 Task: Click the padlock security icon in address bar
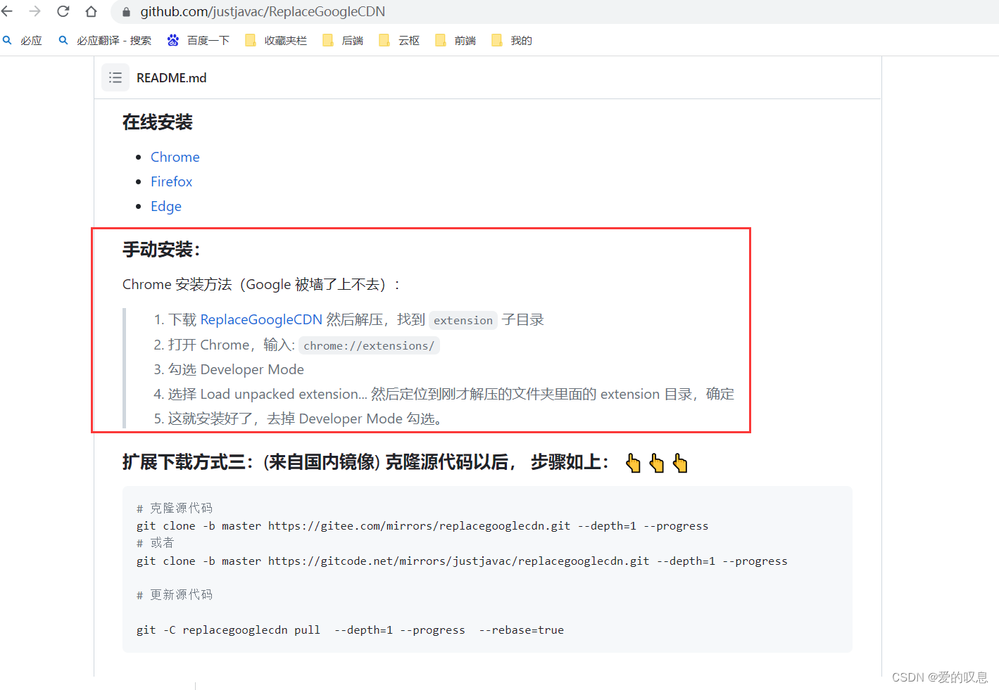(x=125, y=11)
